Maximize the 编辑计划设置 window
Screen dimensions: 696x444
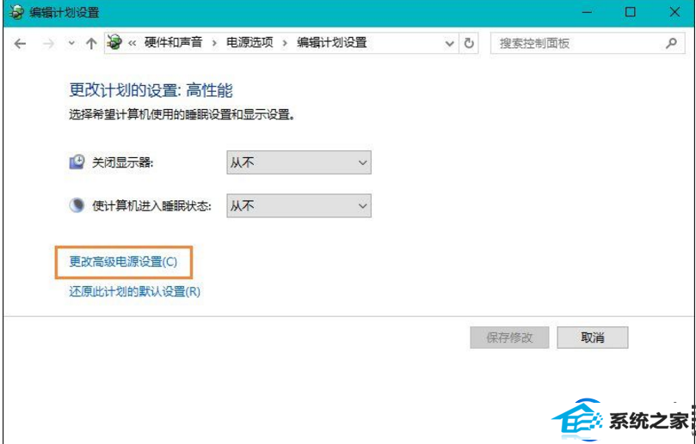click(x=631, y=12)
